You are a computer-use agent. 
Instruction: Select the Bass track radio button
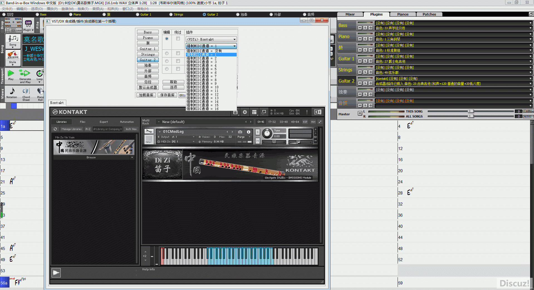[x=37, y=14]
